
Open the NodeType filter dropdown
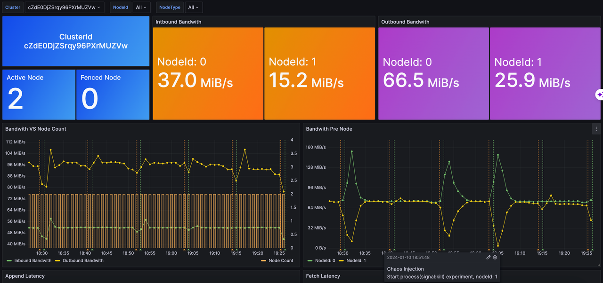(194, 8)
